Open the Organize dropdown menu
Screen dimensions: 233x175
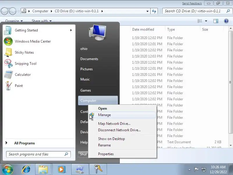(x=14, y=21)
